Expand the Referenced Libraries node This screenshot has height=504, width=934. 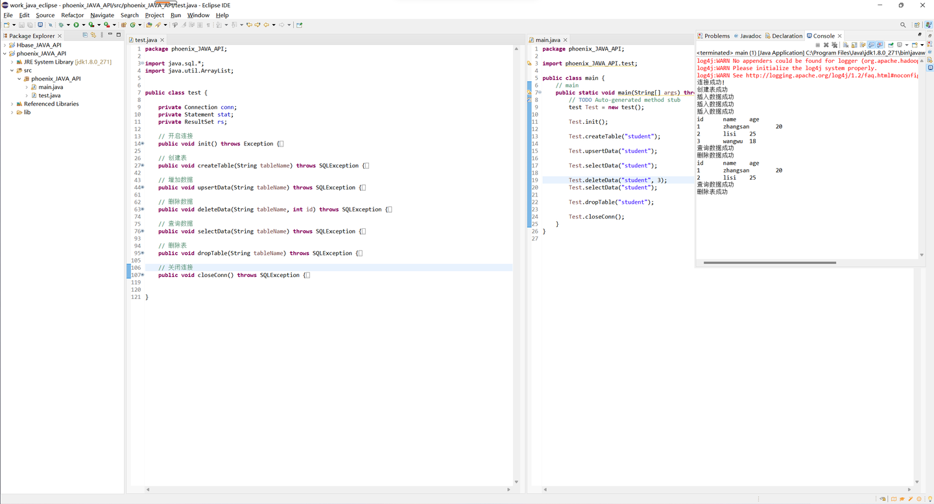[x=12, y=104]
